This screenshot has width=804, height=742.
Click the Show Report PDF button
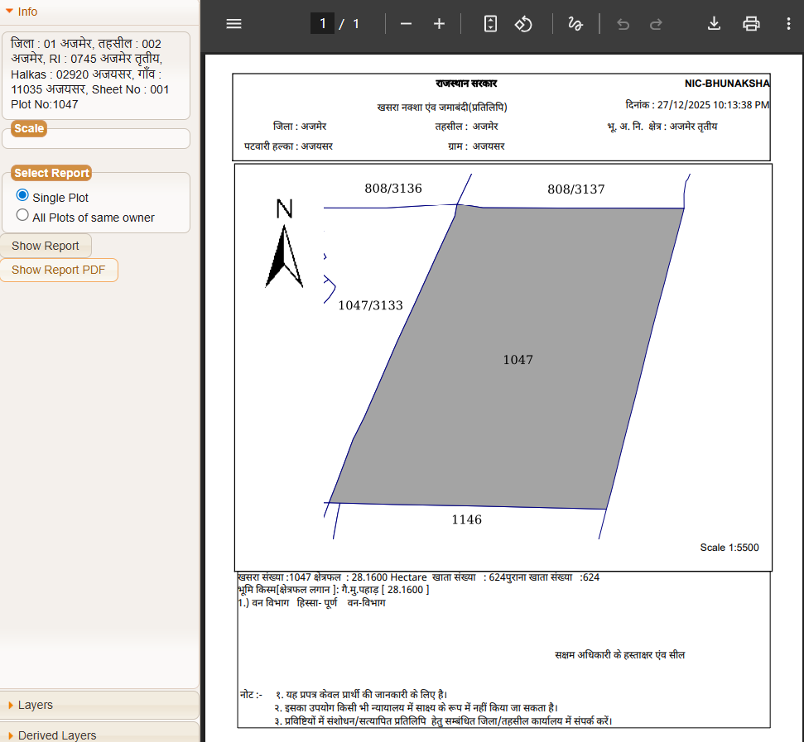click(58, 270)
